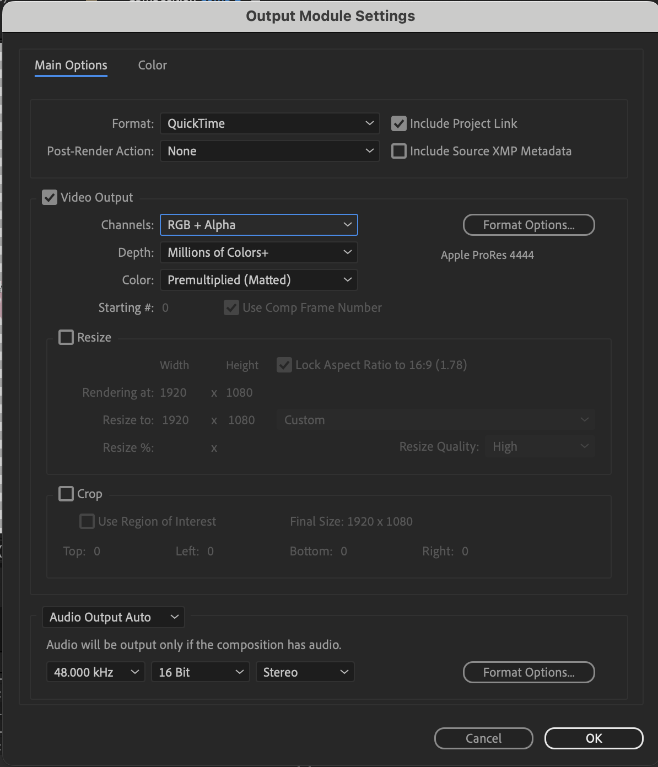Open the Color dropdown showing Premultiplied (Matted)
658x767 pixels.
258,279
